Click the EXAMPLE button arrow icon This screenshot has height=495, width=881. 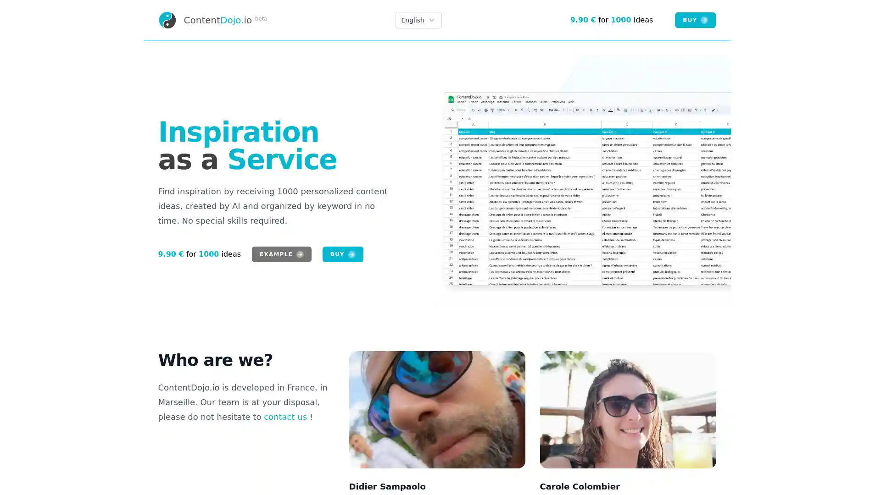301,254
